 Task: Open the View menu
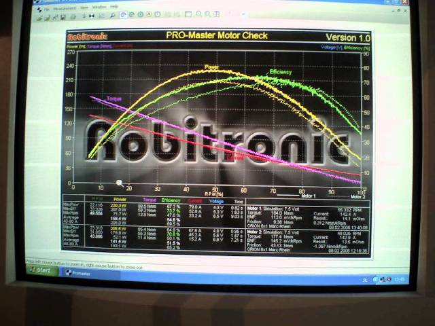(84, 7)
